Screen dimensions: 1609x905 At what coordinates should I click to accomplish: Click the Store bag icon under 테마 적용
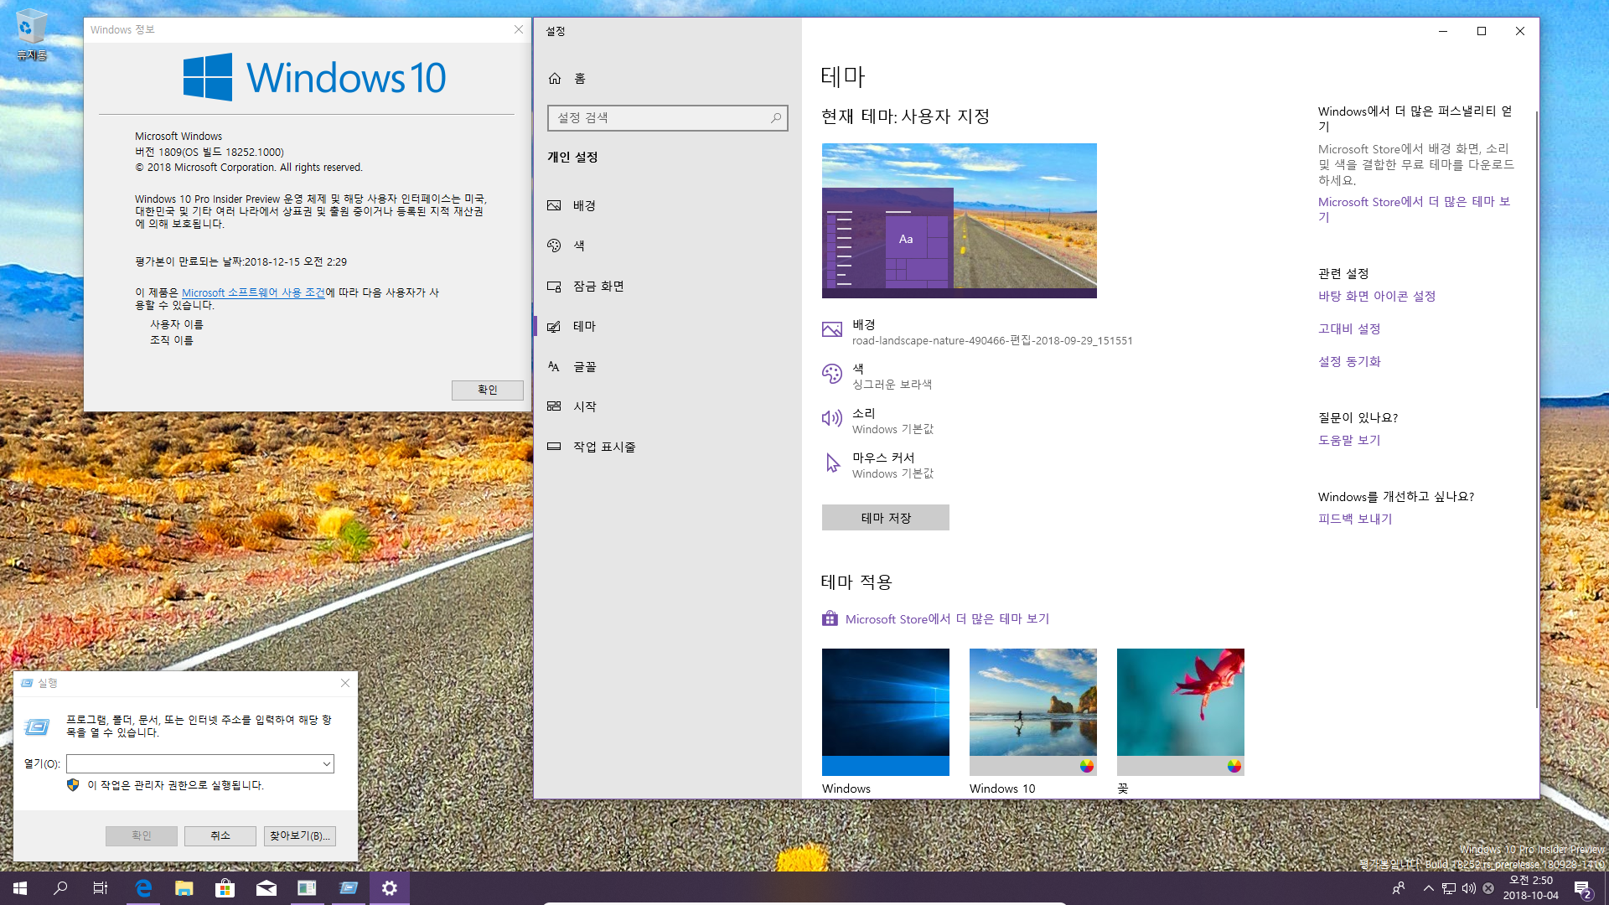(x=830, y=618)
